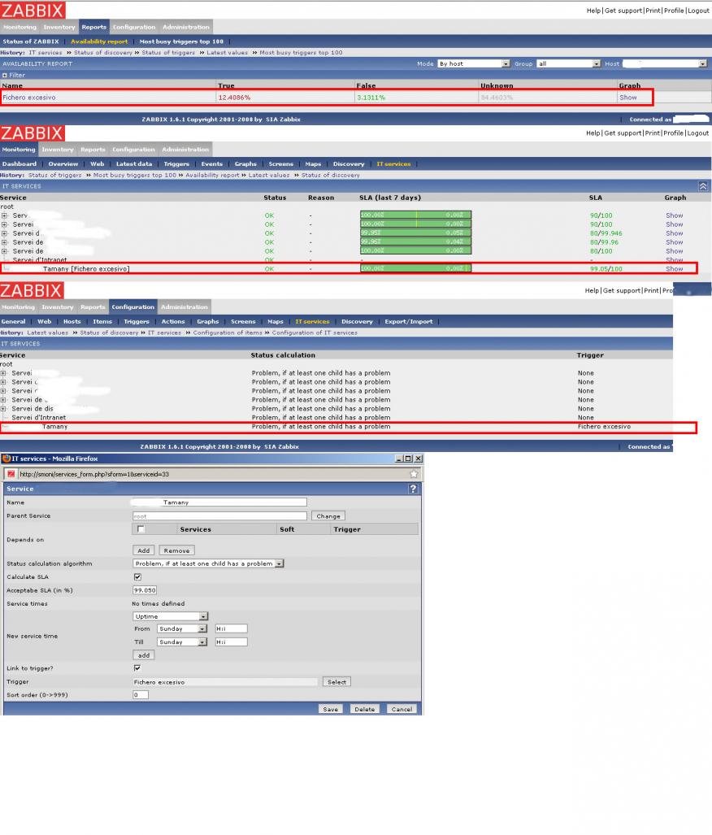
Task: Open the Overview submenu item
Action: click(x=63, y=164)
